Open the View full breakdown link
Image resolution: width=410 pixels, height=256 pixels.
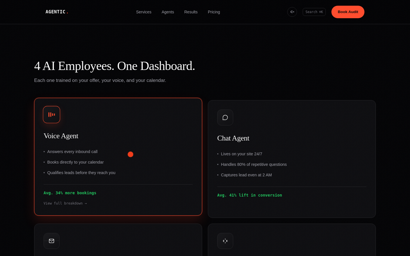tap(65, 203)
